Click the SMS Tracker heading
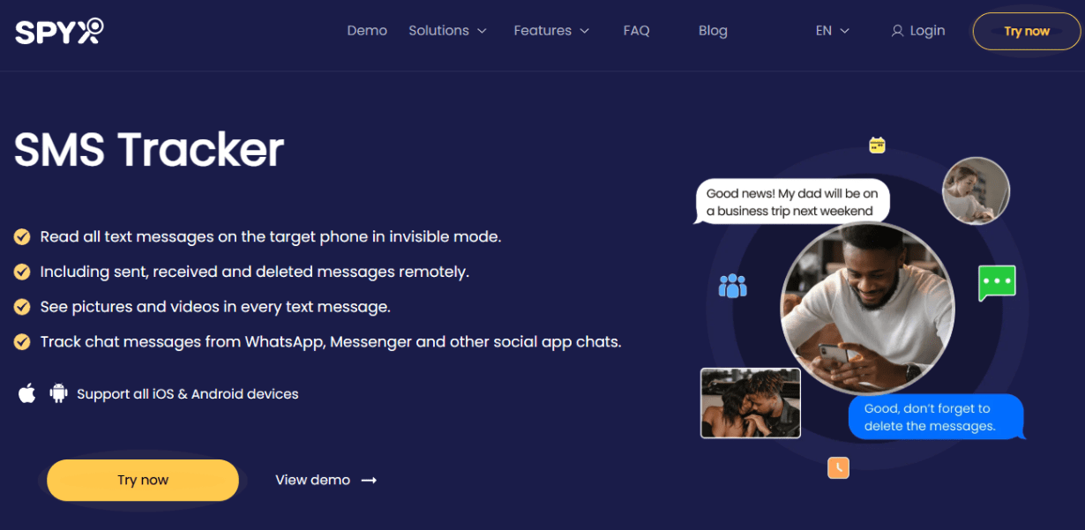The width and height of the screenshot is (1085, 530). [149, 149]
